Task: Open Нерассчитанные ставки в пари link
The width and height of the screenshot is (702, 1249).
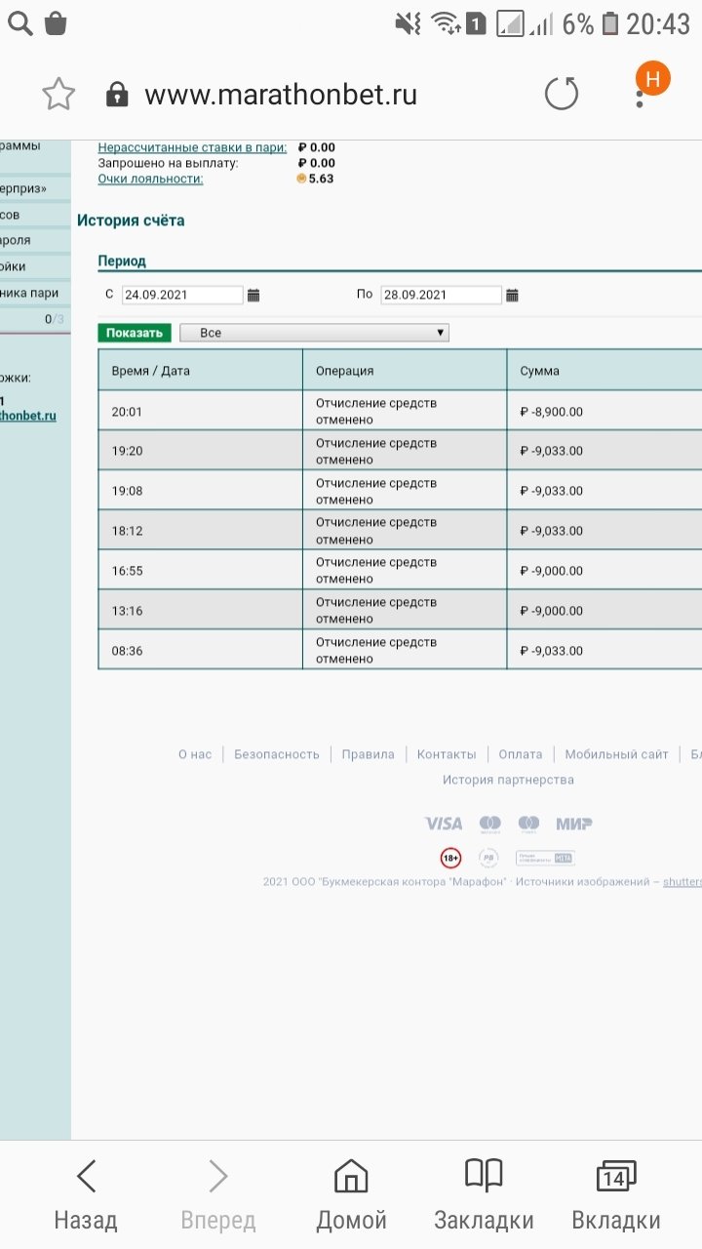Action: [192, 147]
